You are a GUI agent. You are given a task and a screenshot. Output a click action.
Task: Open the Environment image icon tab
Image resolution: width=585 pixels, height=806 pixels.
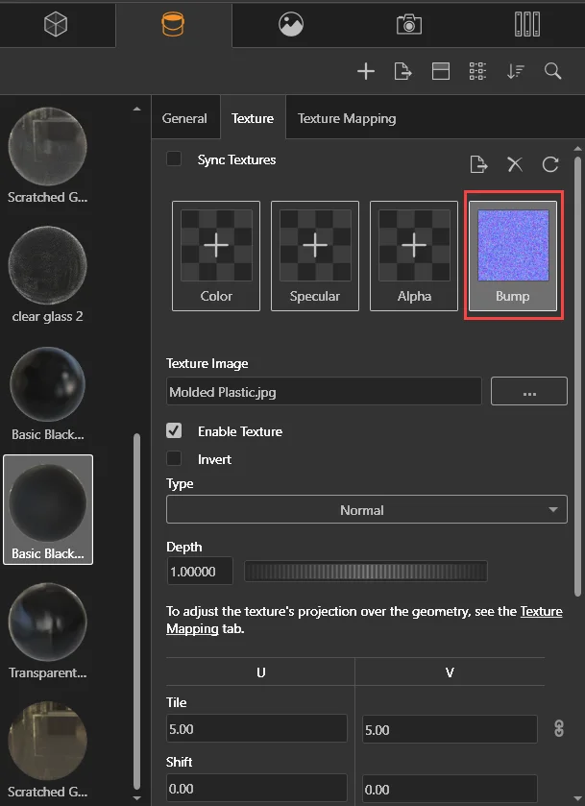[x=291, y=24]
